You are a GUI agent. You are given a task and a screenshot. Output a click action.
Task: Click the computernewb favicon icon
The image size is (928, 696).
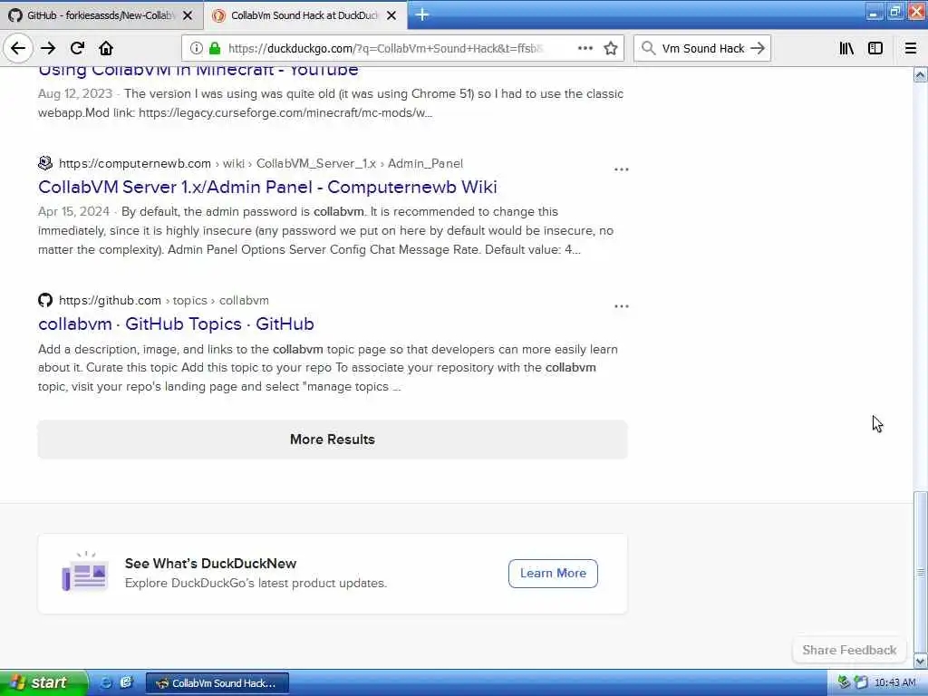click(x=45, y=163)
